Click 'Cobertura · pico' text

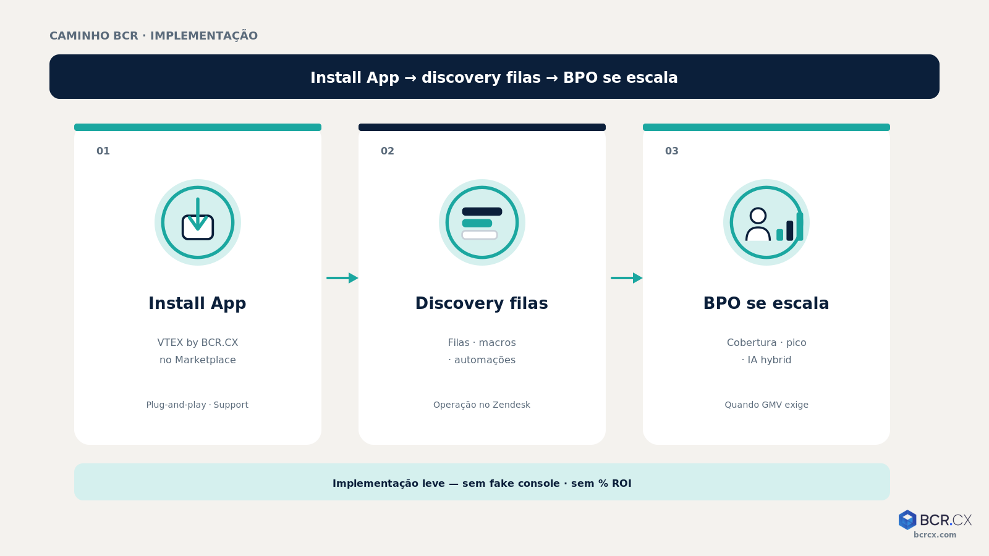(x=766, y=342)
